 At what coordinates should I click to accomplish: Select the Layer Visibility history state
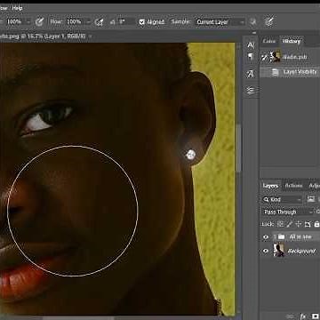290,72
